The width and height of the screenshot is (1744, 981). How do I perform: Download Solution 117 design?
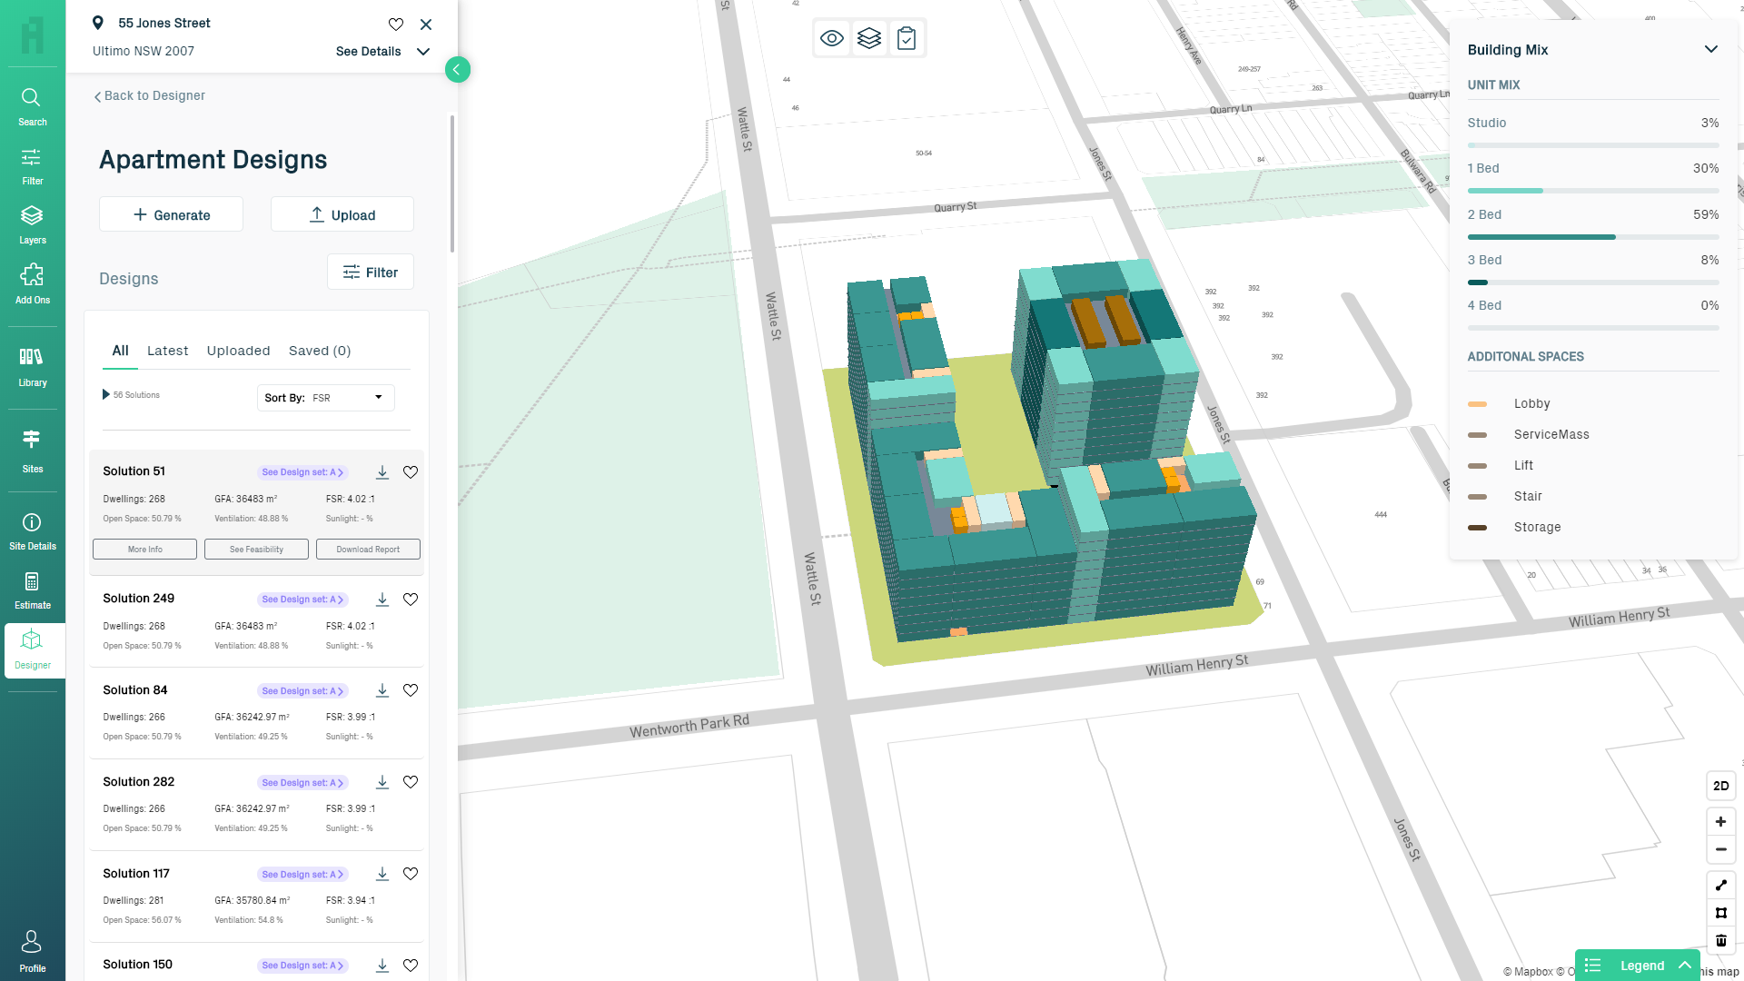click(382, 874)
